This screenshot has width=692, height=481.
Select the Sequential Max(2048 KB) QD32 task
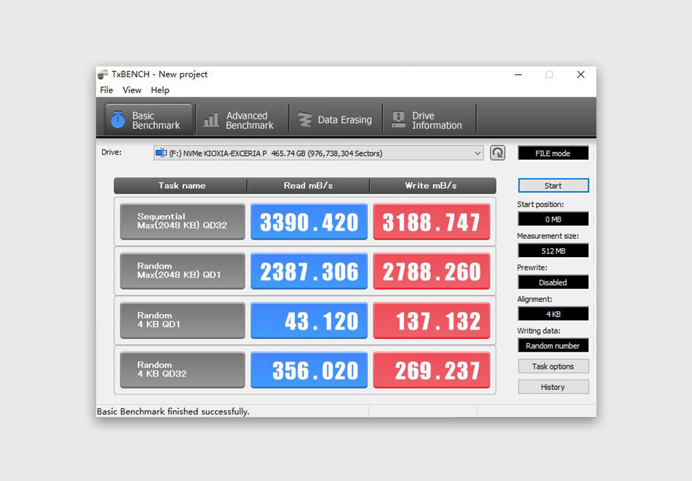(x=182, y=221)
